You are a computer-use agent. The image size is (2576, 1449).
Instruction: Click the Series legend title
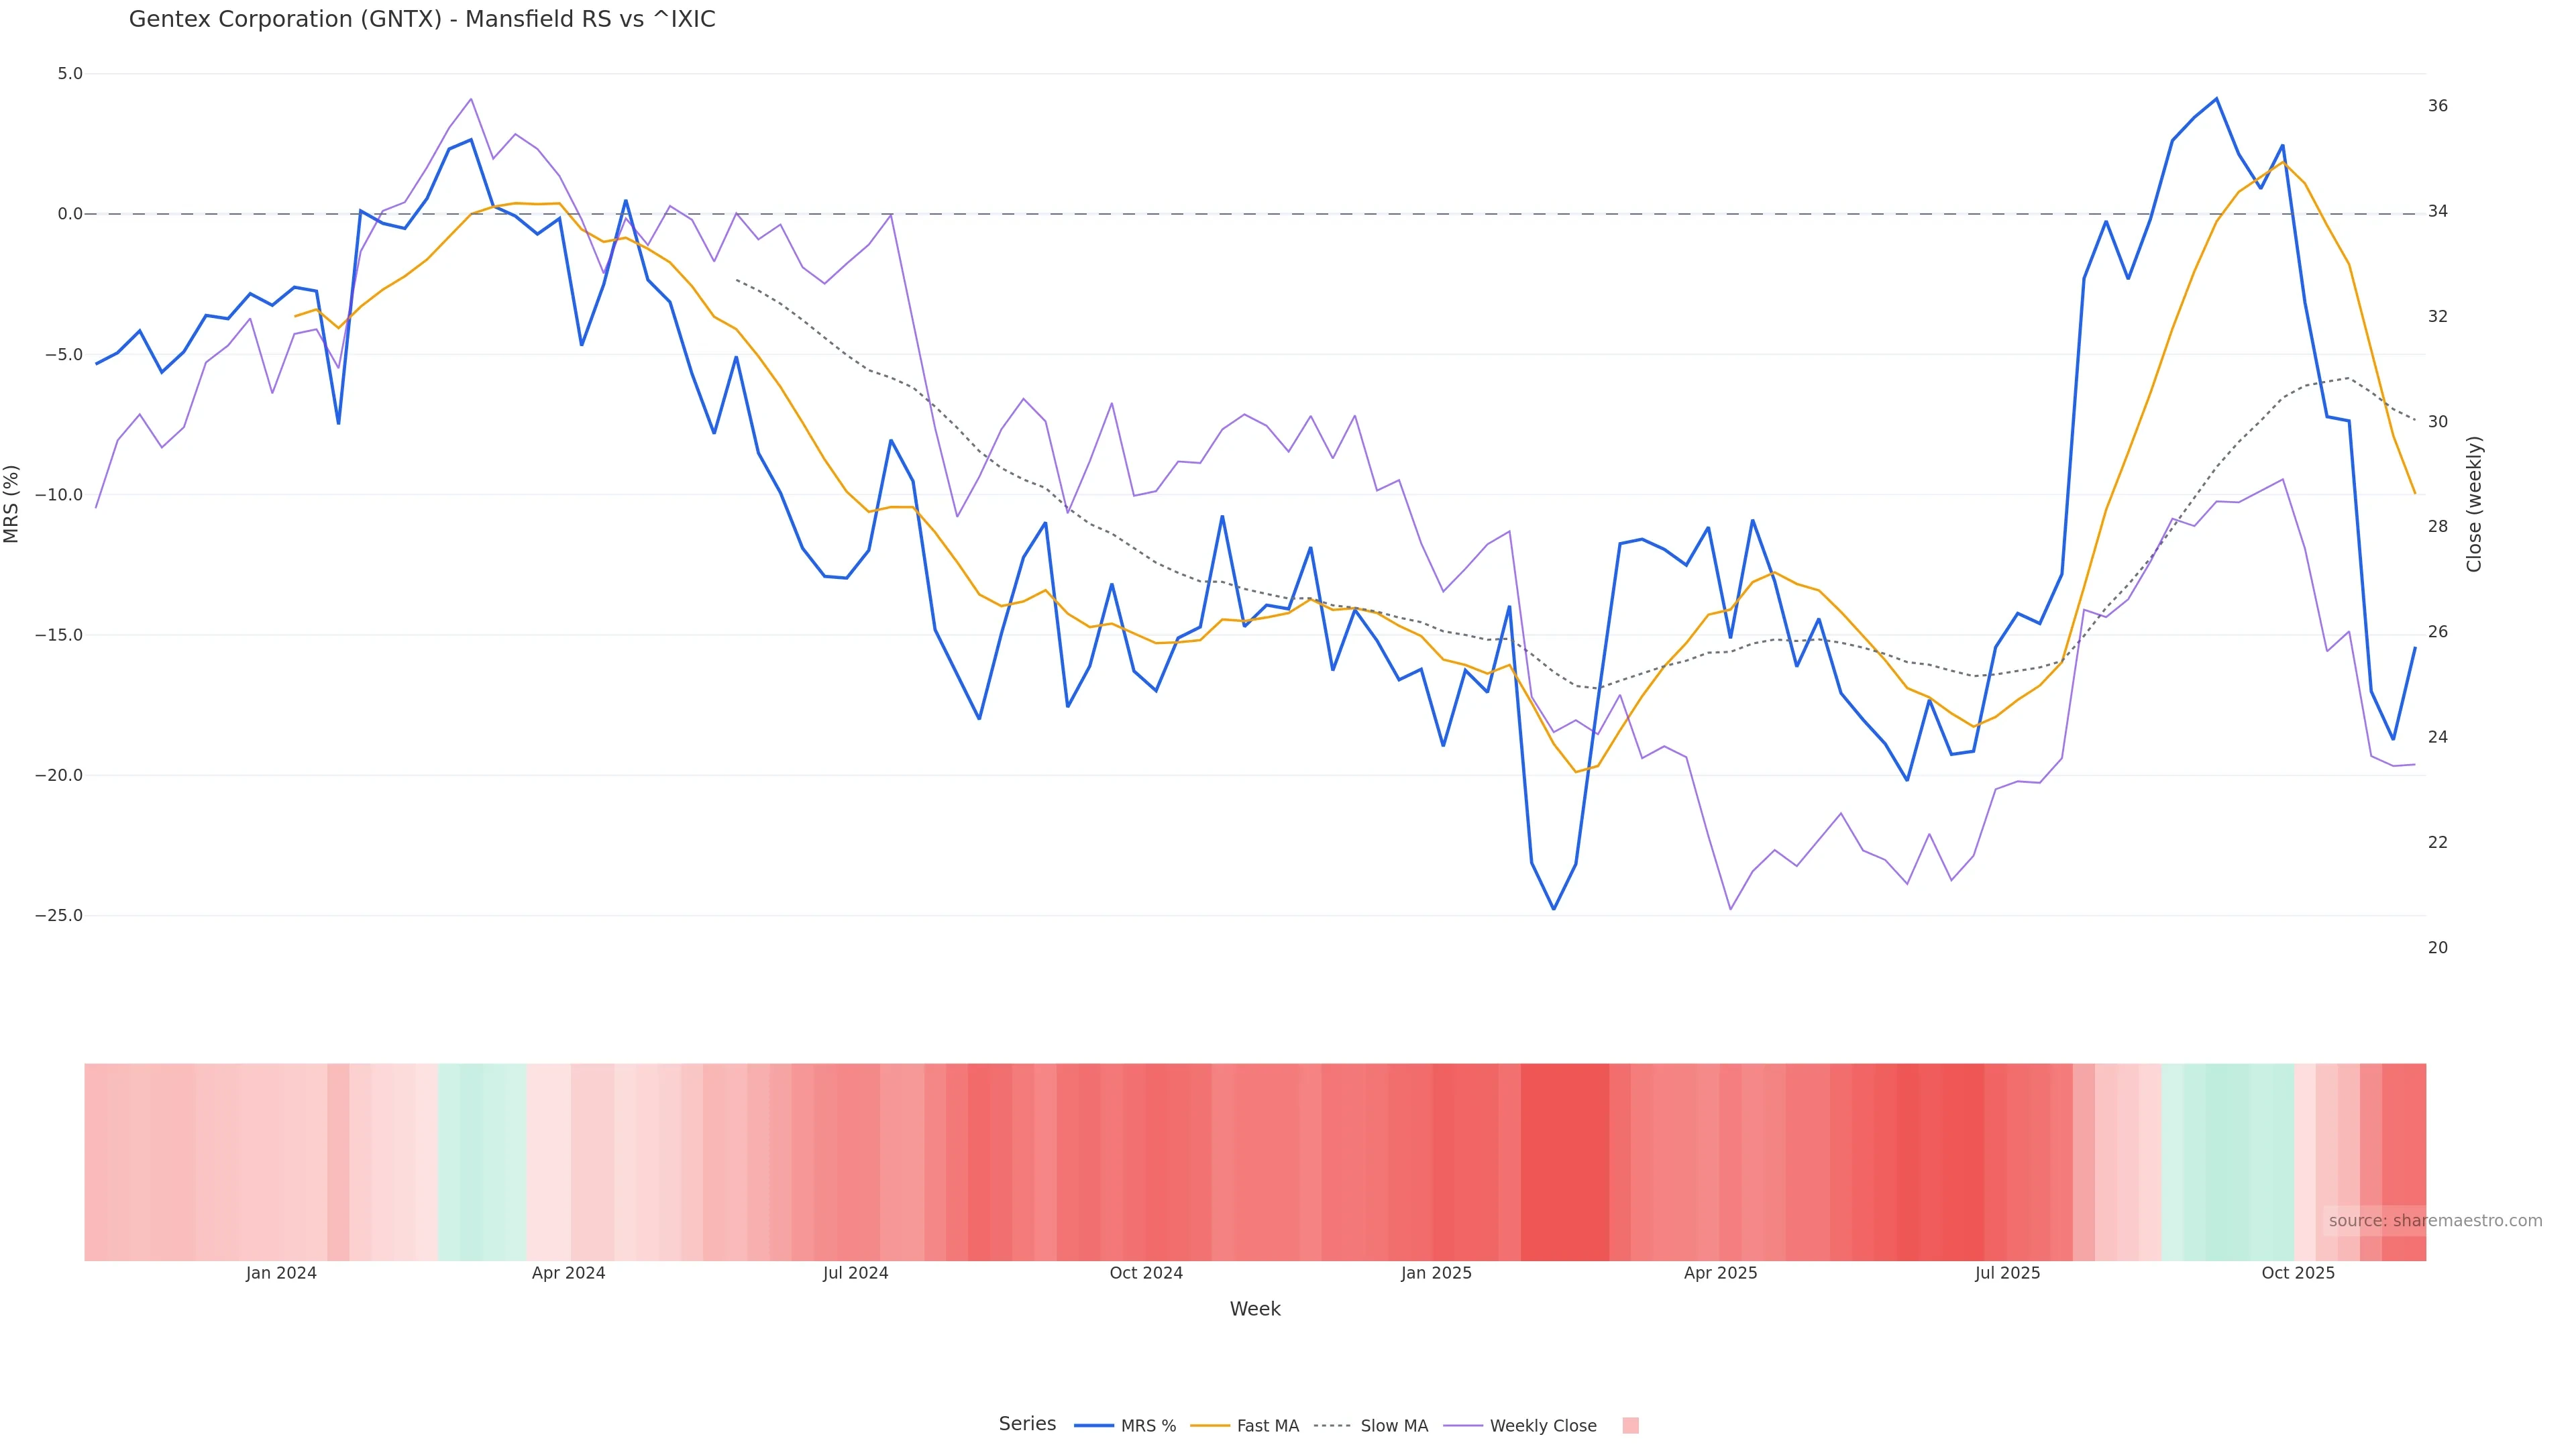tap(1027, 1424)
